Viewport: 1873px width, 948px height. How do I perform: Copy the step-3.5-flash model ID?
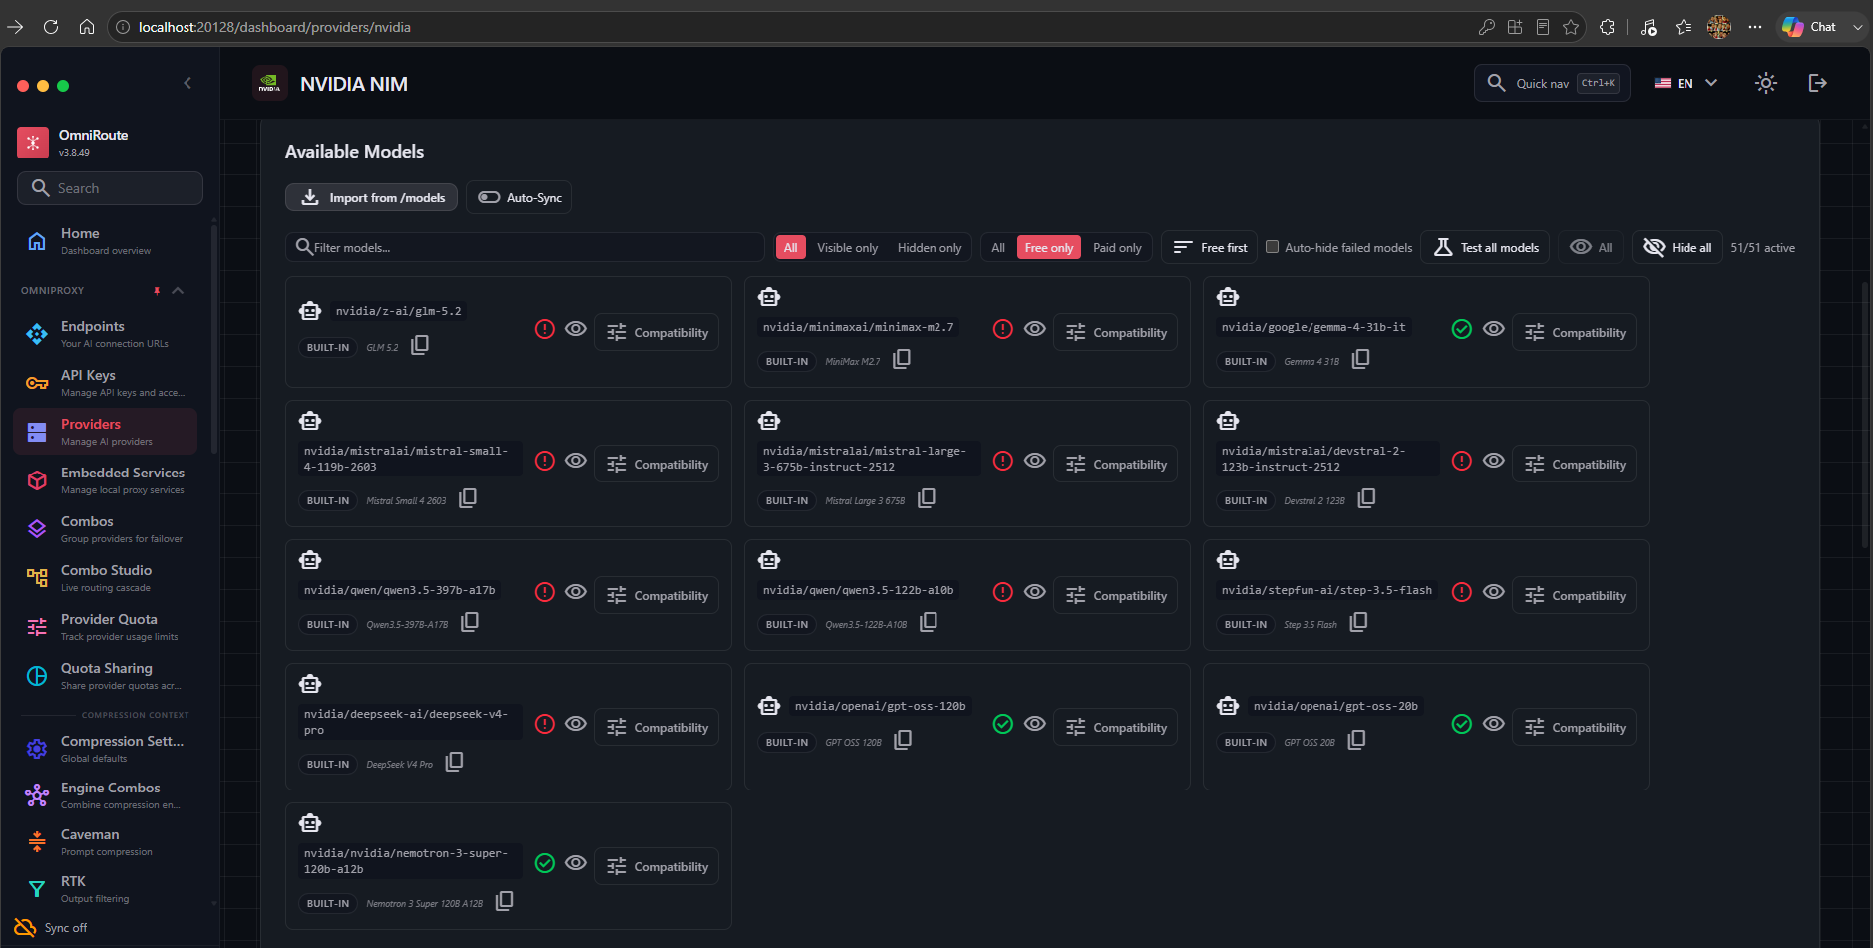click(x=1358, y=622)
